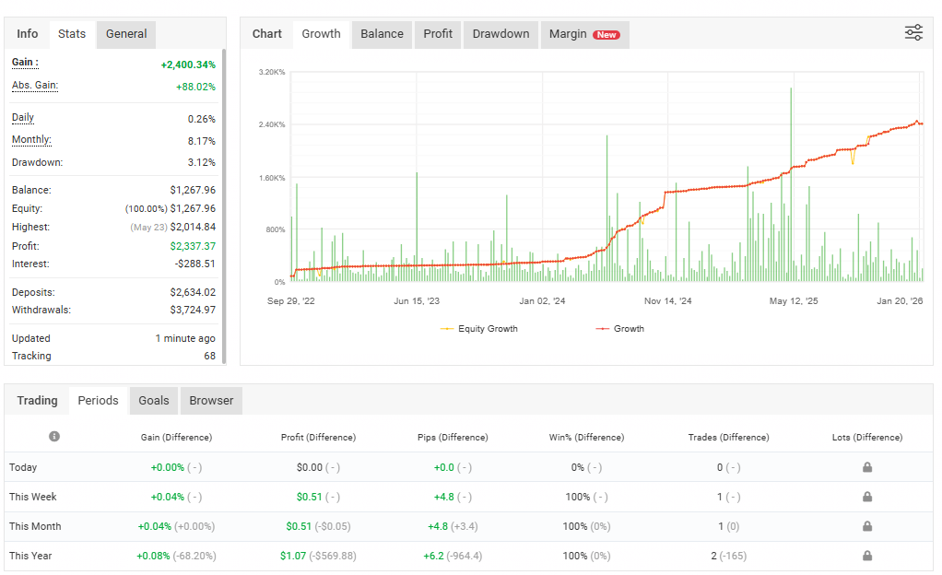
Task: Click the lock icon in the This Month row
Action: pos(866,526)
